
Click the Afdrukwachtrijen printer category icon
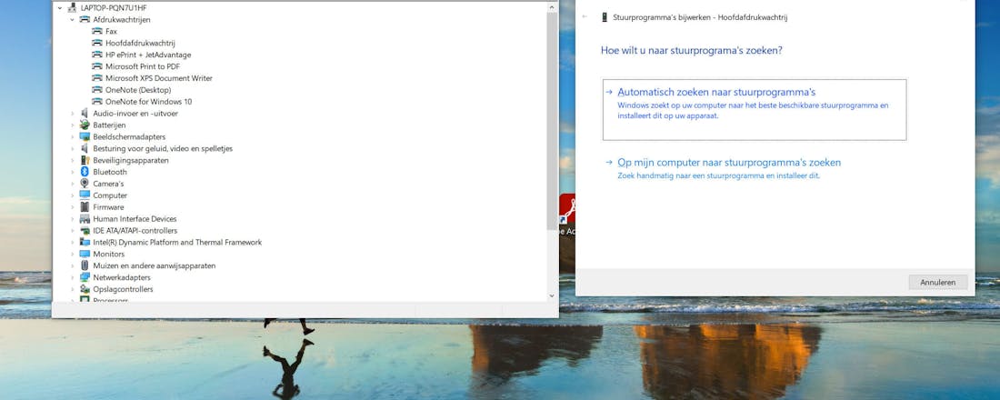(85, 20)
